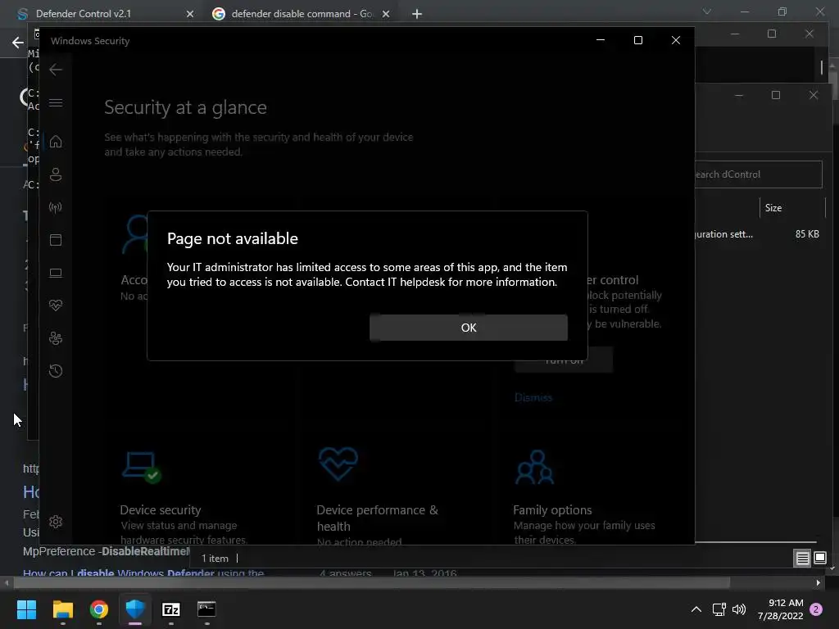The height and width of the screenshot is (629, 839).
Task: Sort Explorer files by Size column
Action: [773, 208]
